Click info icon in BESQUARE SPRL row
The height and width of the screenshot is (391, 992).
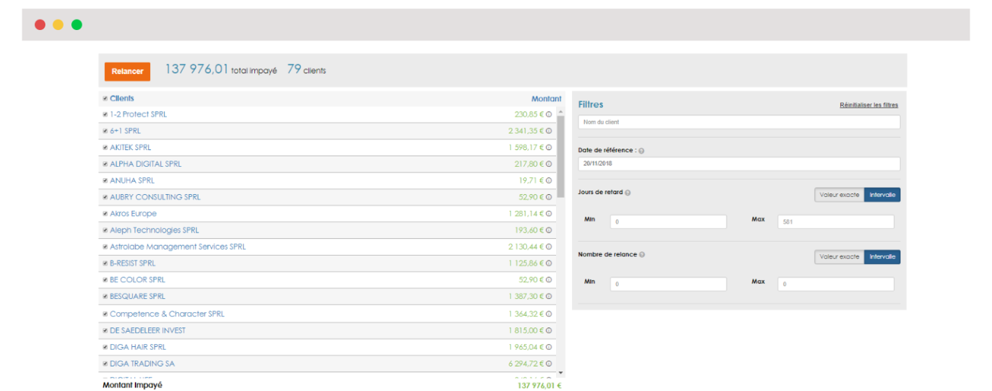coord(549,297)
